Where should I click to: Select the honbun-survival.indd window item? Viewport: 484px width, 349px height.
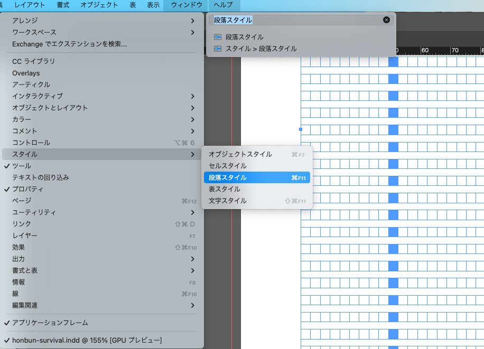[103, 341]
